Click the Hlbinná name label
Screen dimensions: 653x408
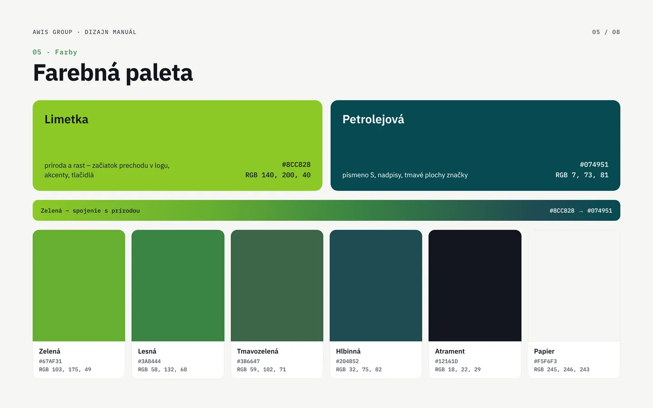click(348, 351)
